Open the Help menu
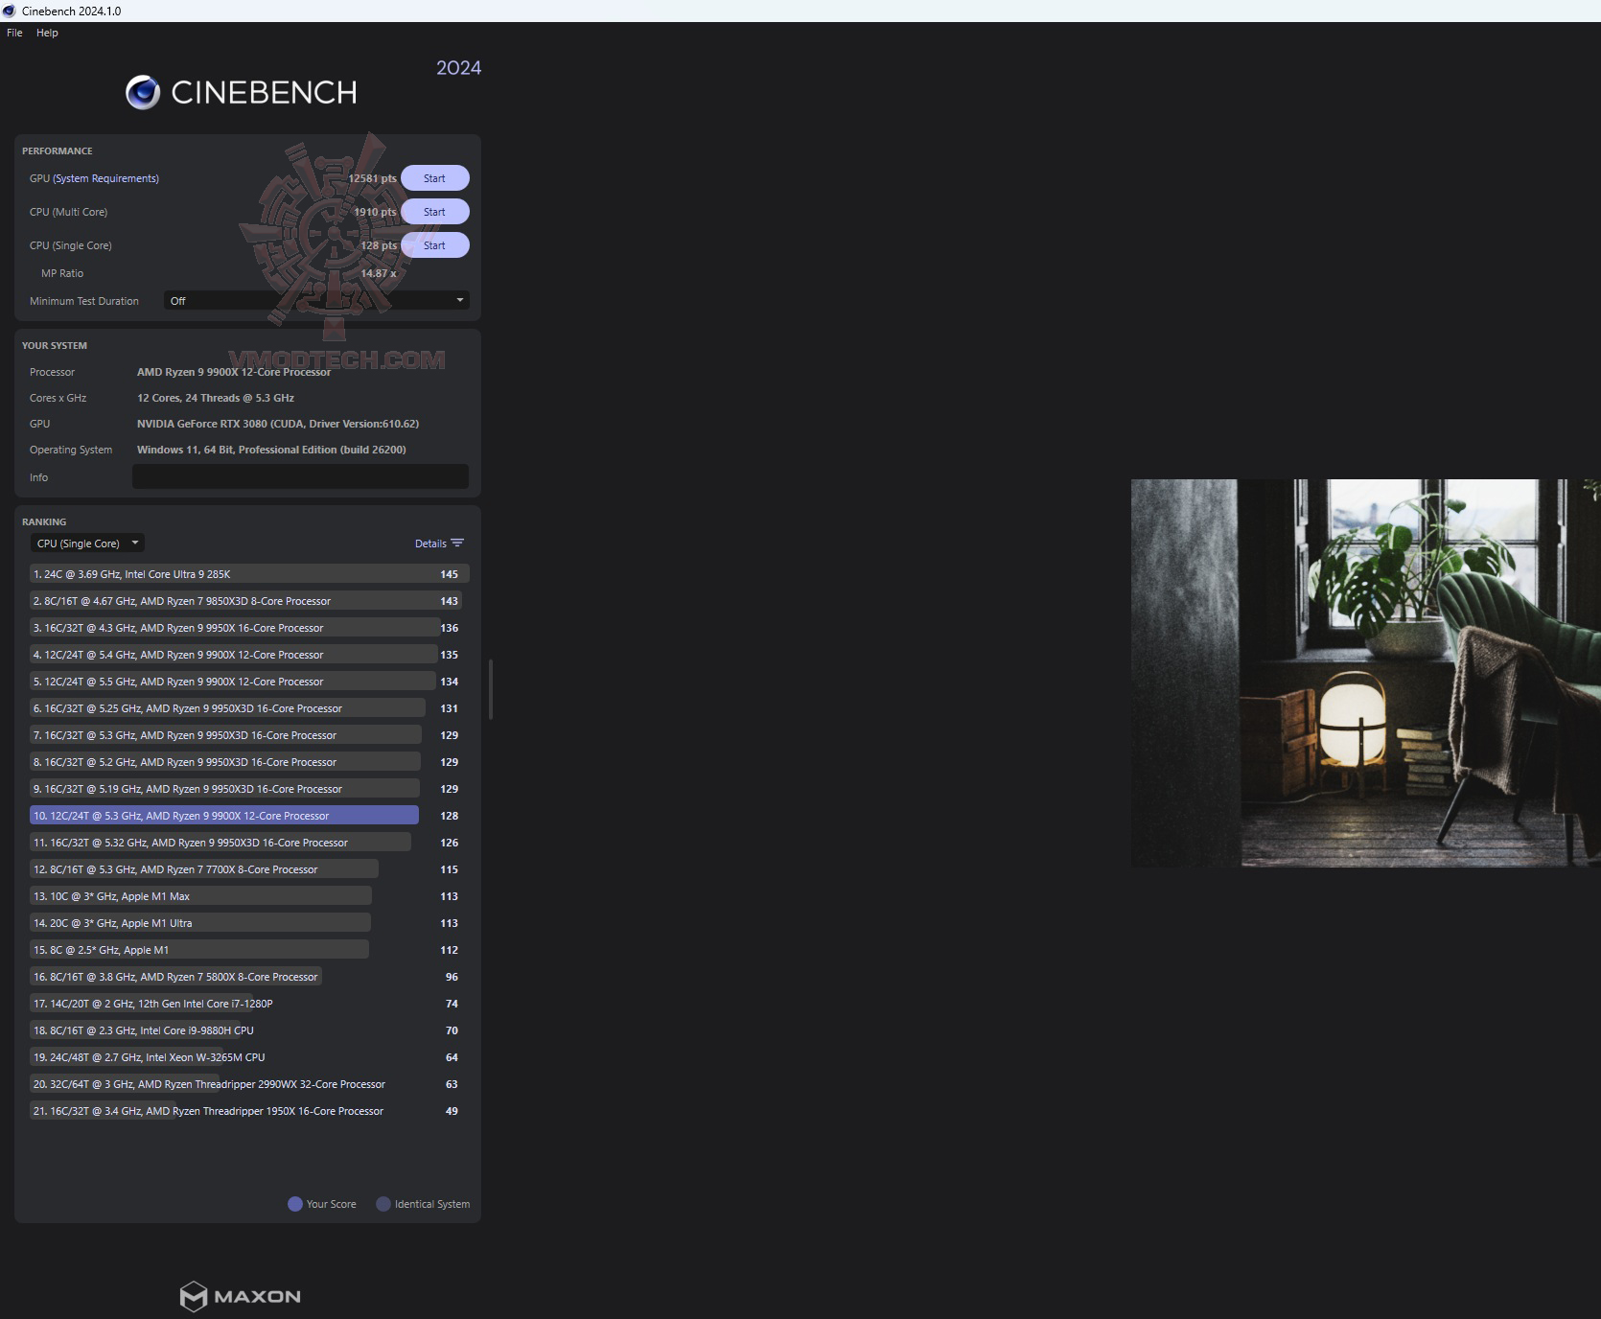Image resolution: width=1601 pixels, height=1319 pixels. [x=47, y=33]
